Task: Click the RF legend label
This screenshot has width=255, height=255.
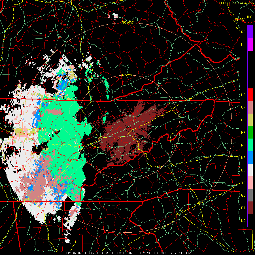Action: pos(243,32)
